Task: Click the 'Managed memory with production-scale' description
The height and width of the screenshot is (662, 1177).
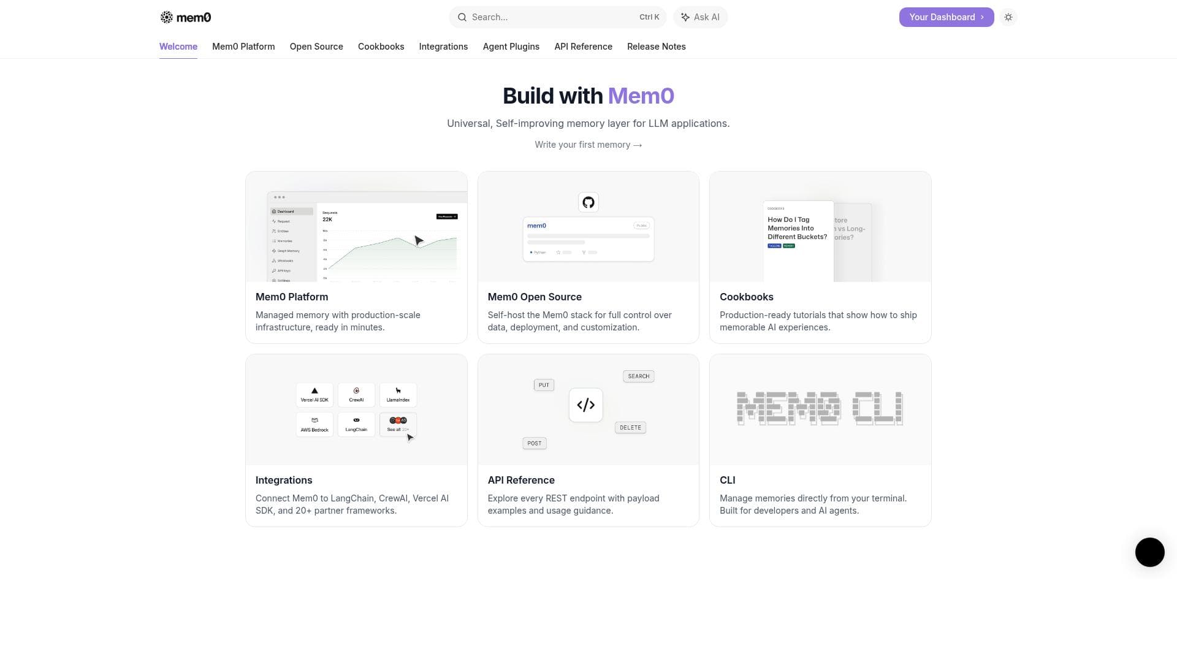Action: 338,321
